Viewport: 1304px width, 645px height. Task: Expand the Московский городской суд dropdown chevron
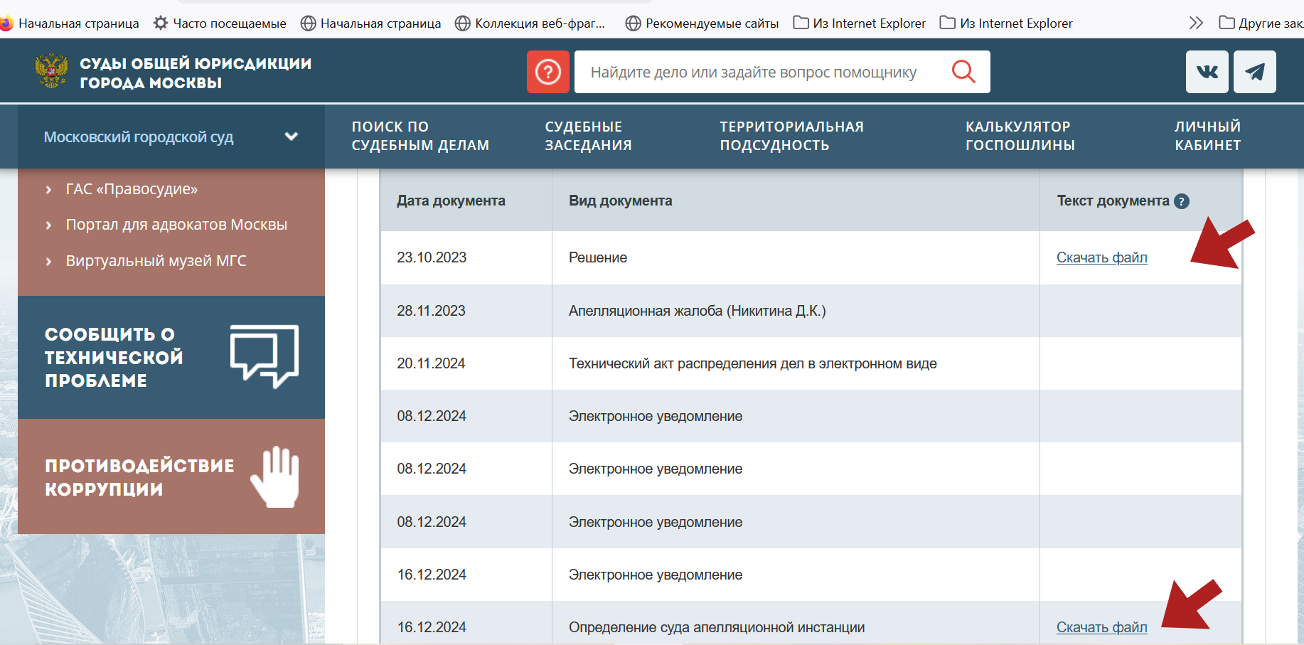pyautogui.click(x=291, y=137)
